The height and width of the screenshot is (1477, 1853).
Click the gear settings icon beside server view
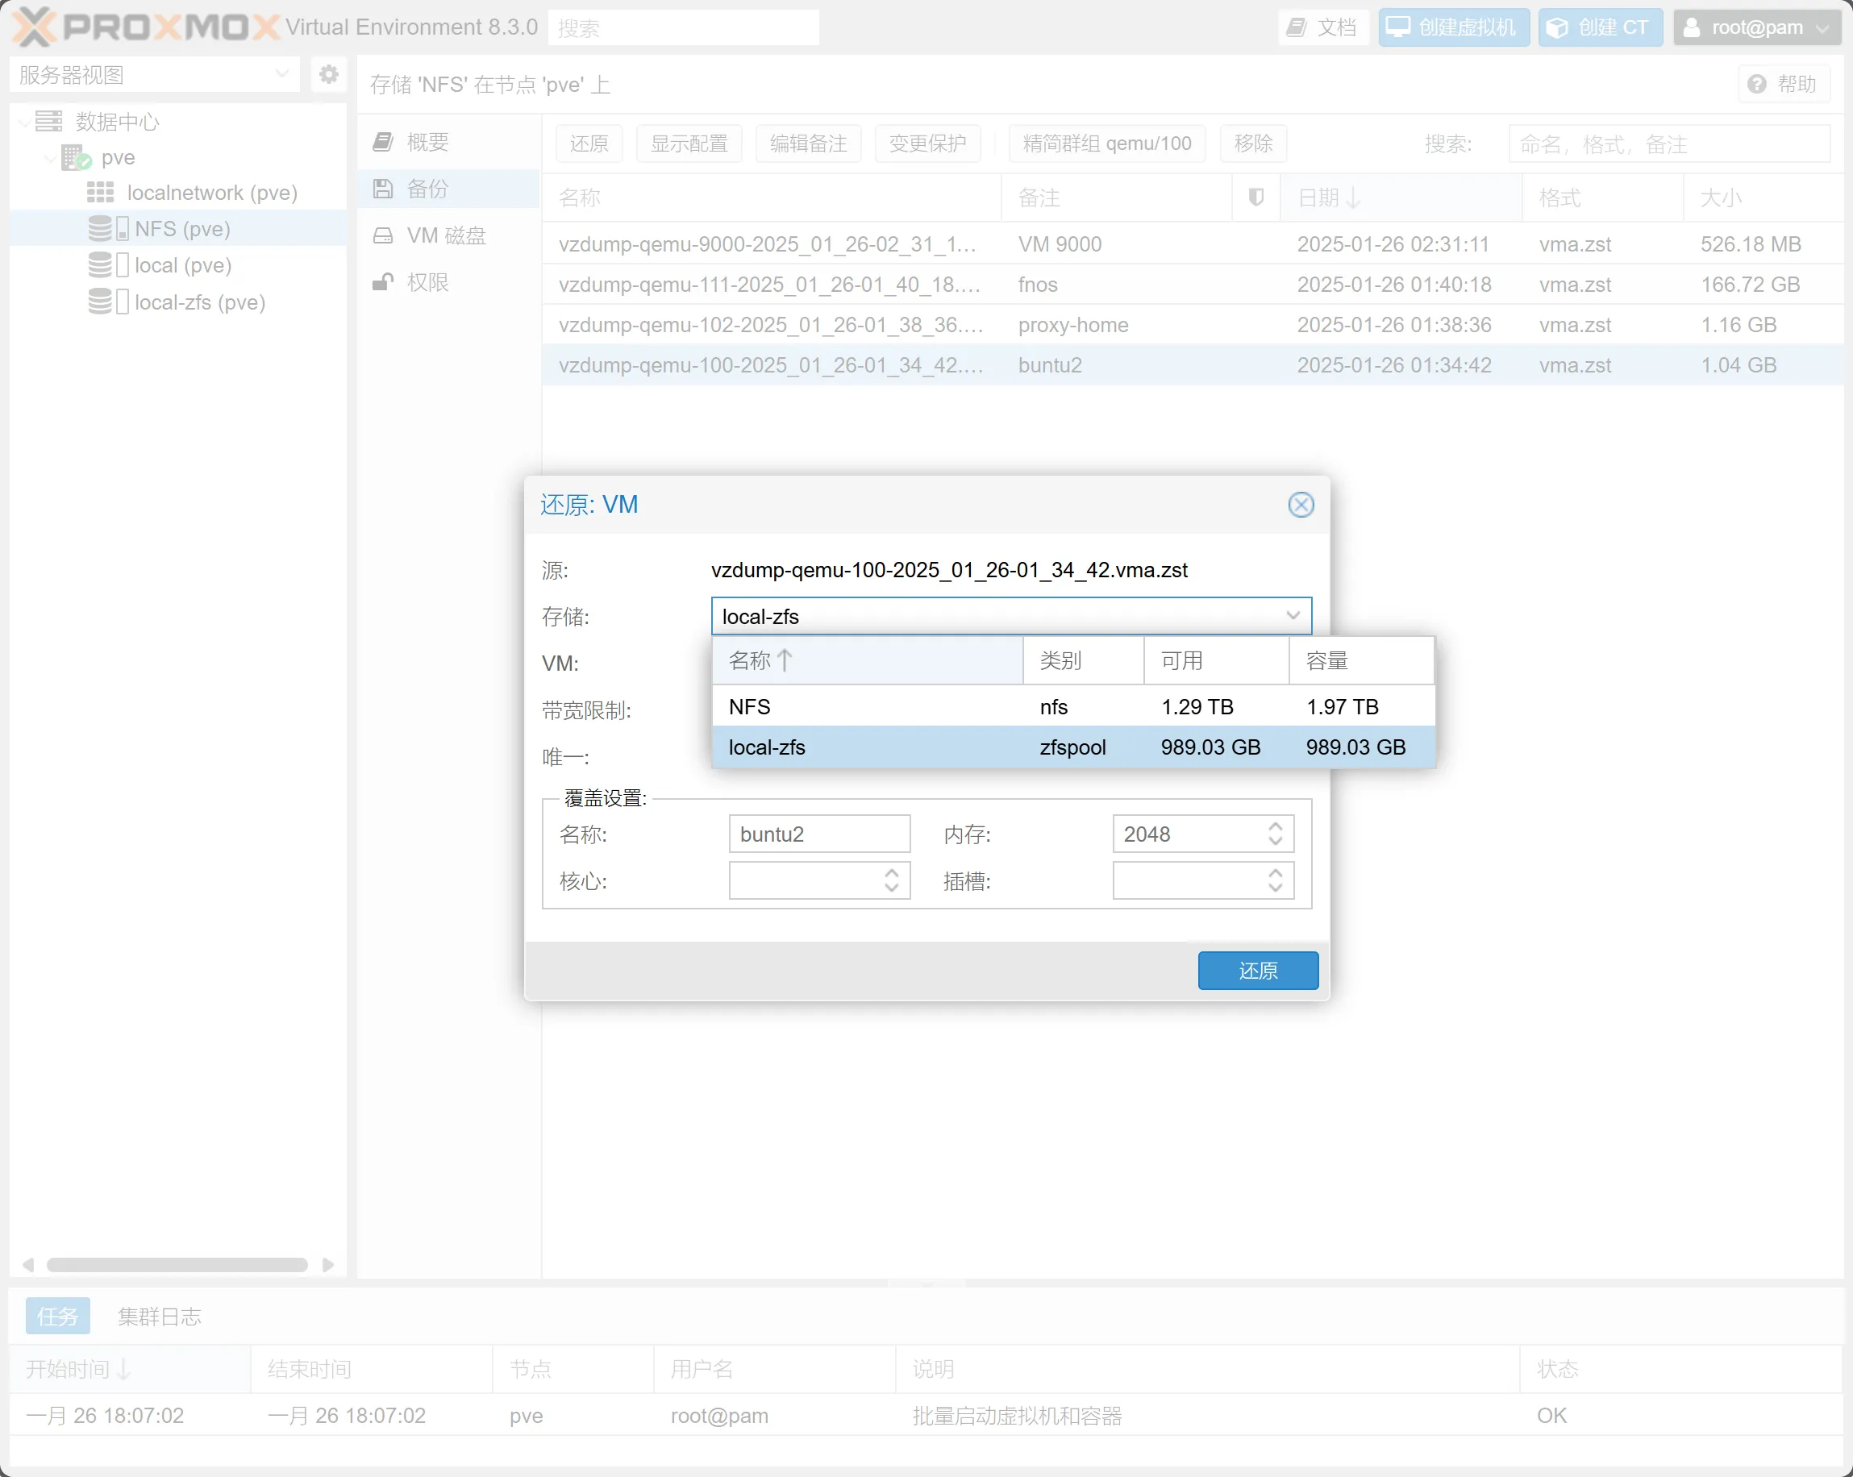328,75
